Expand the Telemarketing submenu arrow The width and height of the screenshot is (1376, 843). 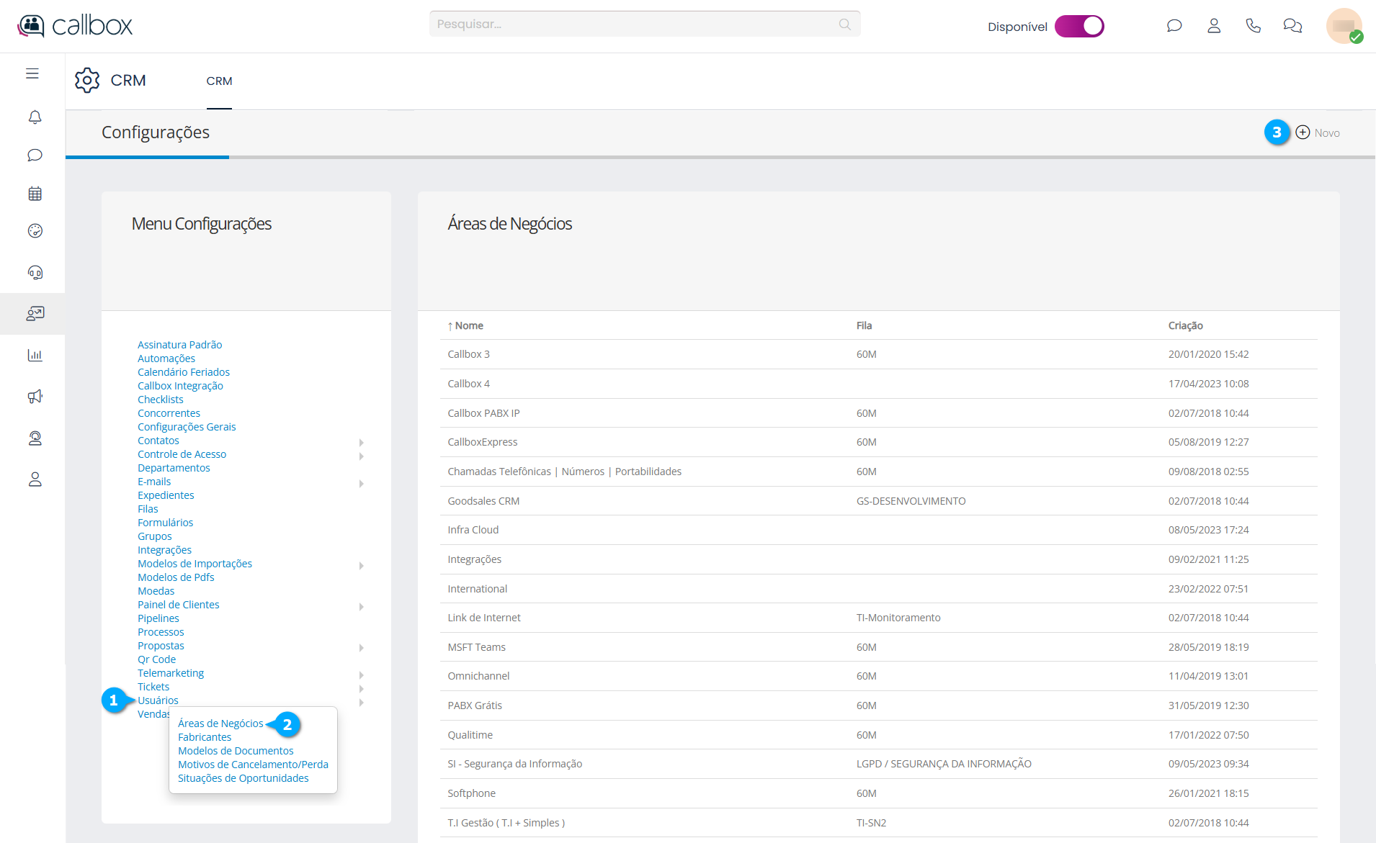pos(361,675)
